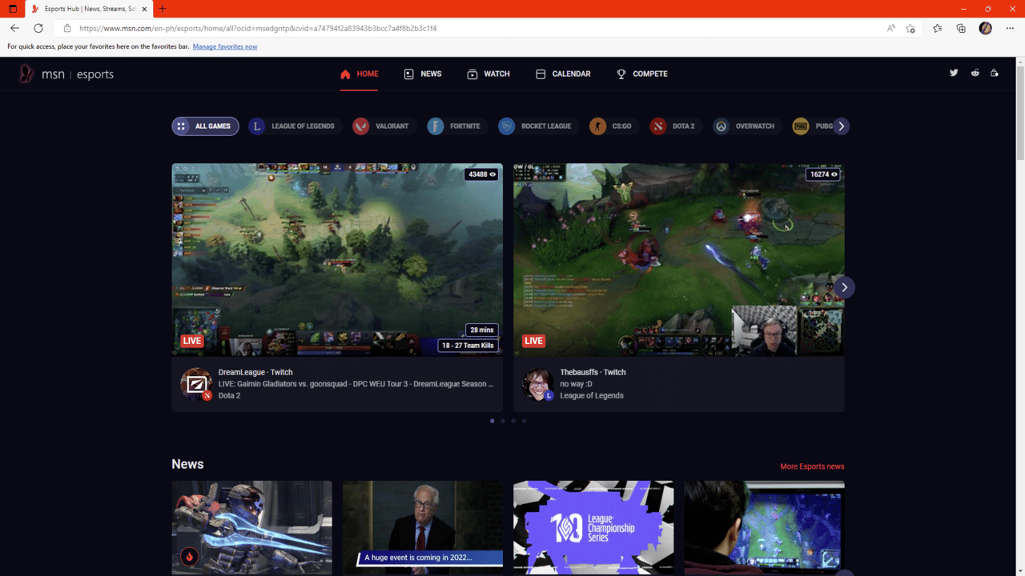Select the fourth carousel page dot
Image resolution: width=1025 pixels, height=576 pixels.
(x=525, y=421)
